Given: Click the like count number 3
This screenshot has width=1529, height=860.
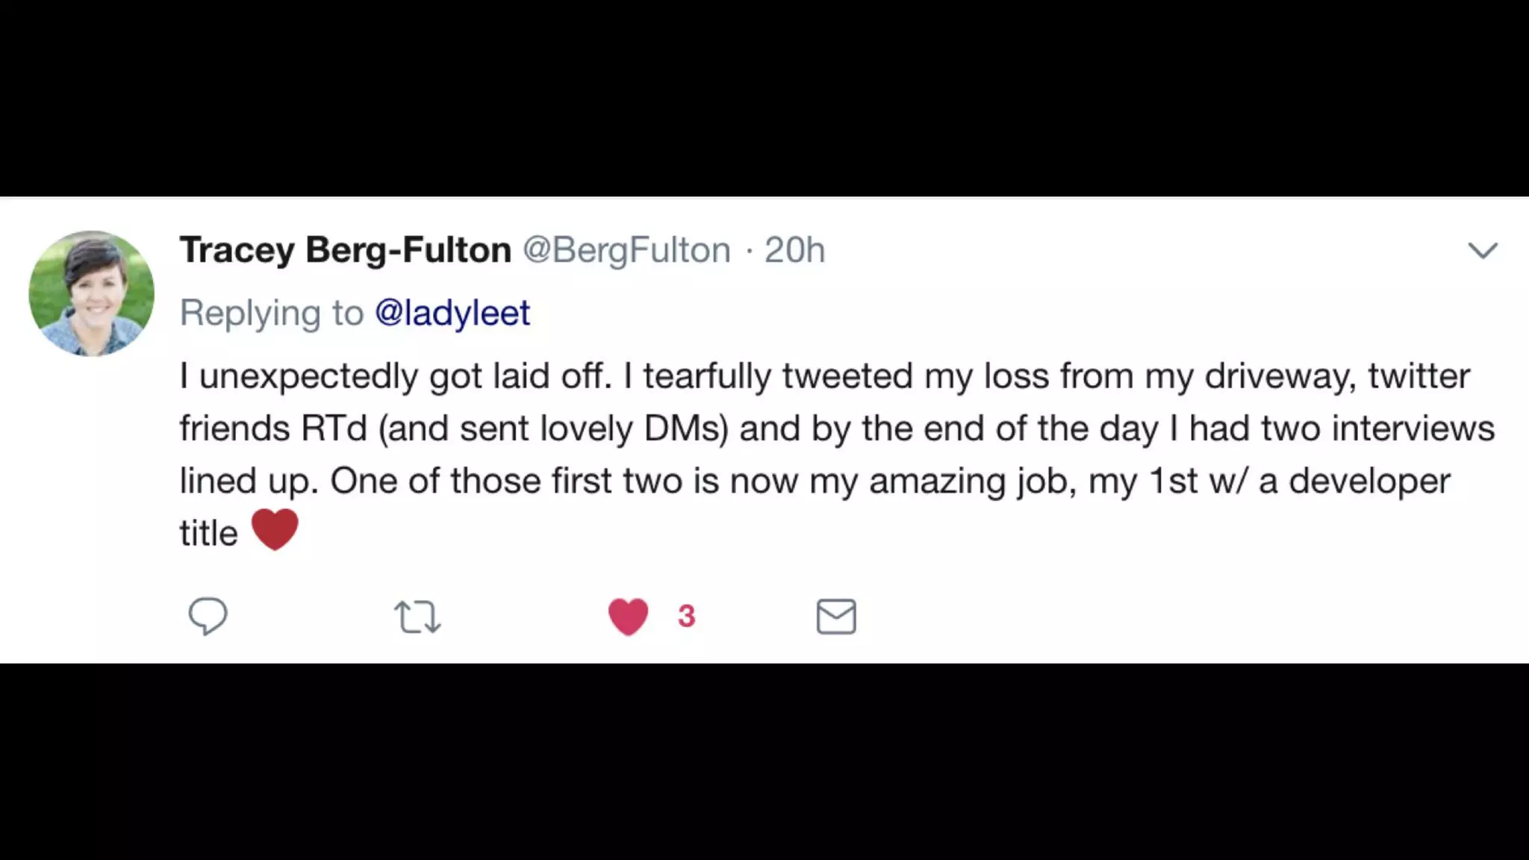Looking at the screenshot, I should tap(687, 617).
